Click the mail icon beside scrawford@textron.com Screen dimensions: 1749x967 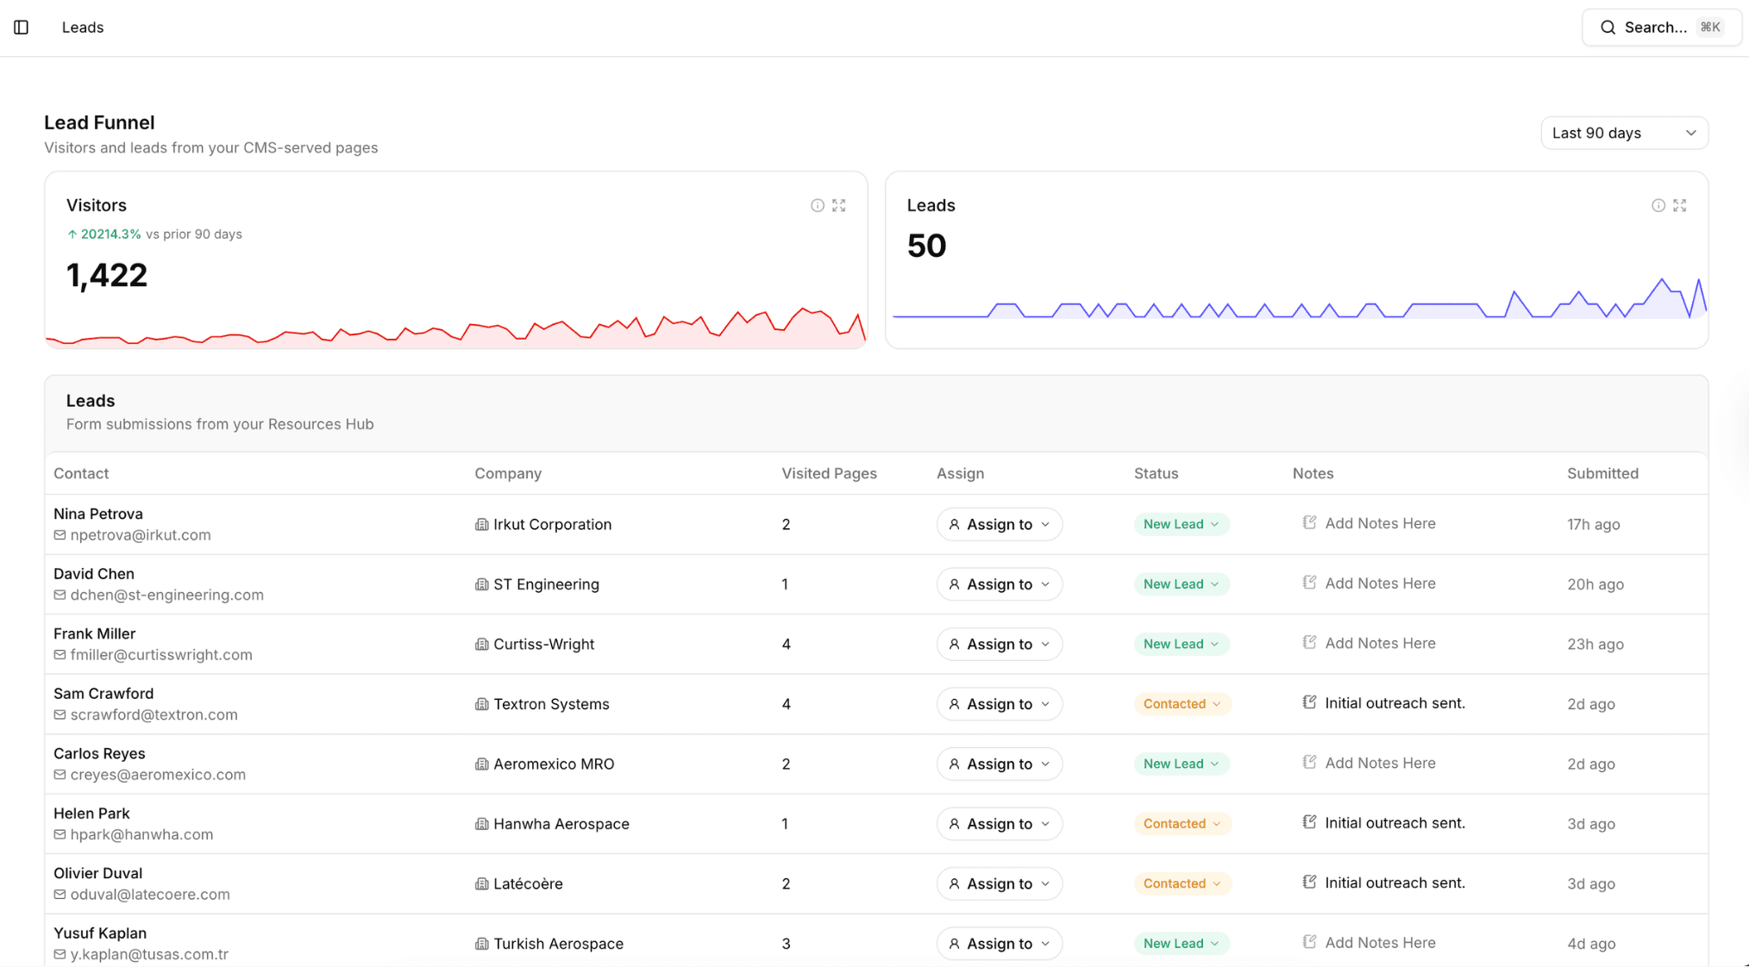tap(60, 714)
